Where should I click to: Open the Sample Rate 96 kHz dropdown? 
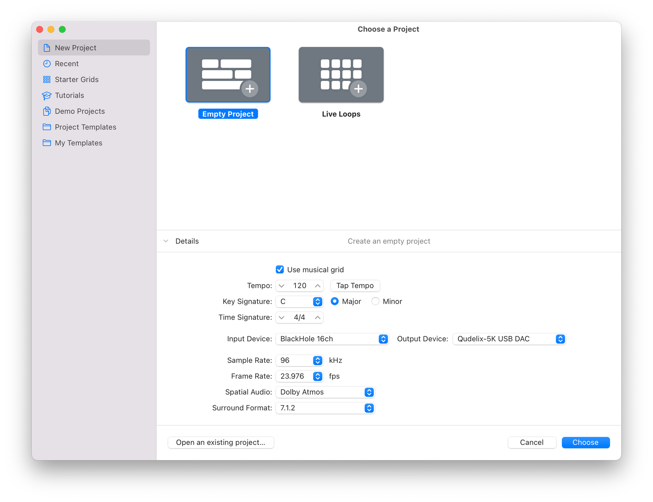[299, 360]
